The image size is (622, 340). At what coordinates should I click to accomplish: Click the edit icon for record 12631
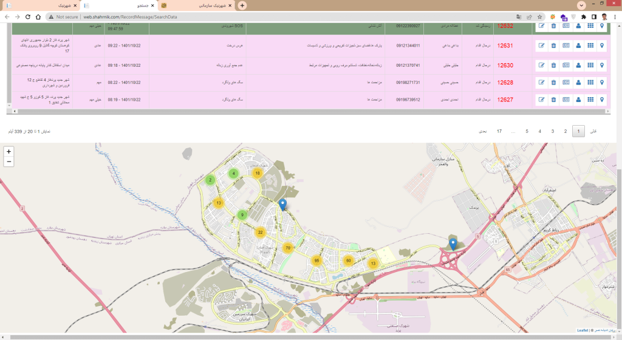click(x=541, y=46)
